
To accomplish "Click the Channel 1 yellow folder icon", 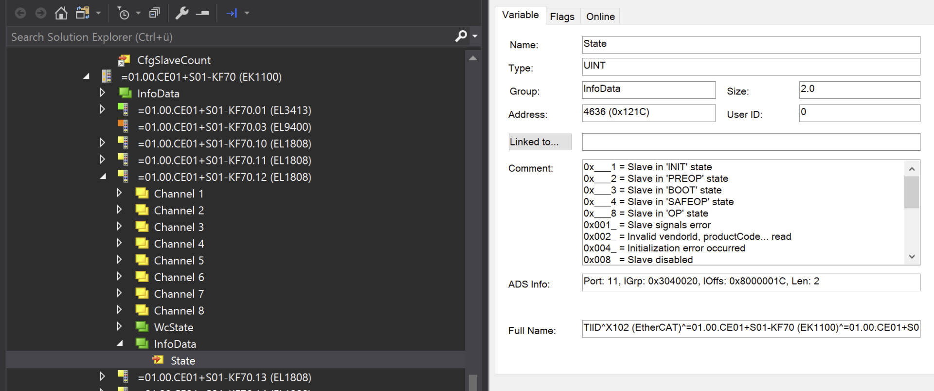I will tap(142, 194).
